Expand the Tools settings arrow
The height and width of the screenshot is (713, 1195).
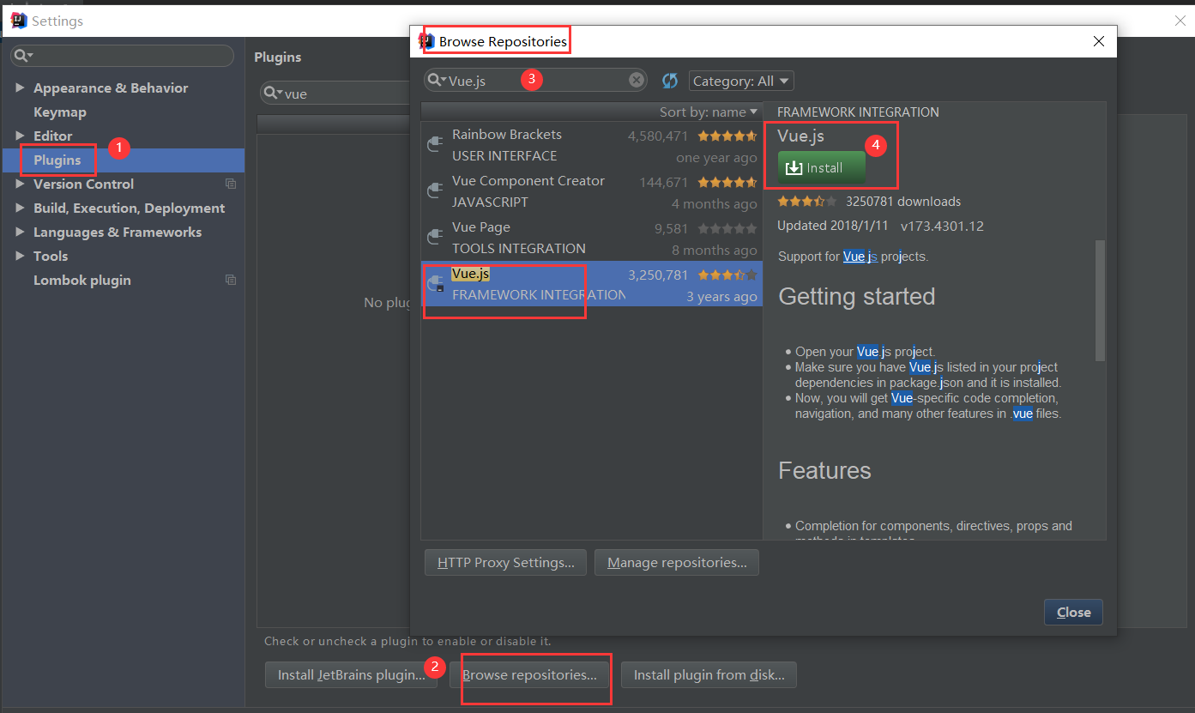point(20,256)
